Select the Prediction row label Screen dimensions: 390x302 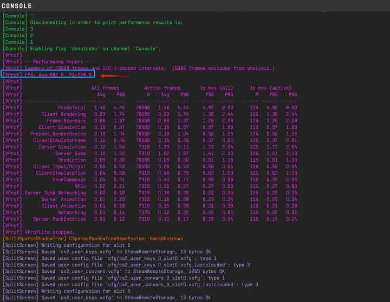click(72, 160)
